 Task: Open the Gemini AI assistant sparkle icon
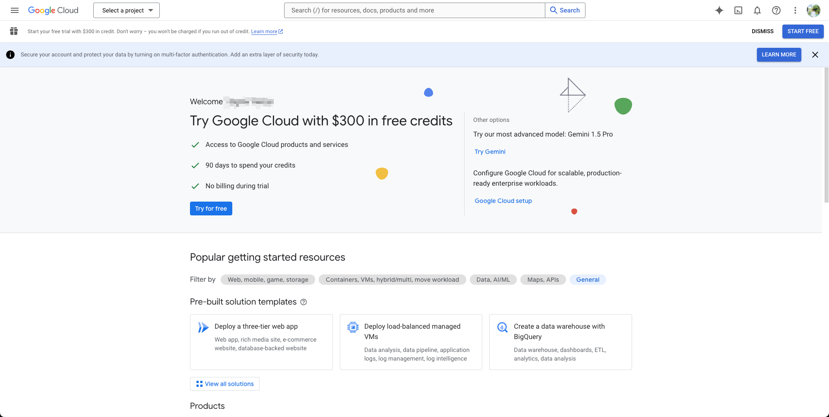click(719, 10)
